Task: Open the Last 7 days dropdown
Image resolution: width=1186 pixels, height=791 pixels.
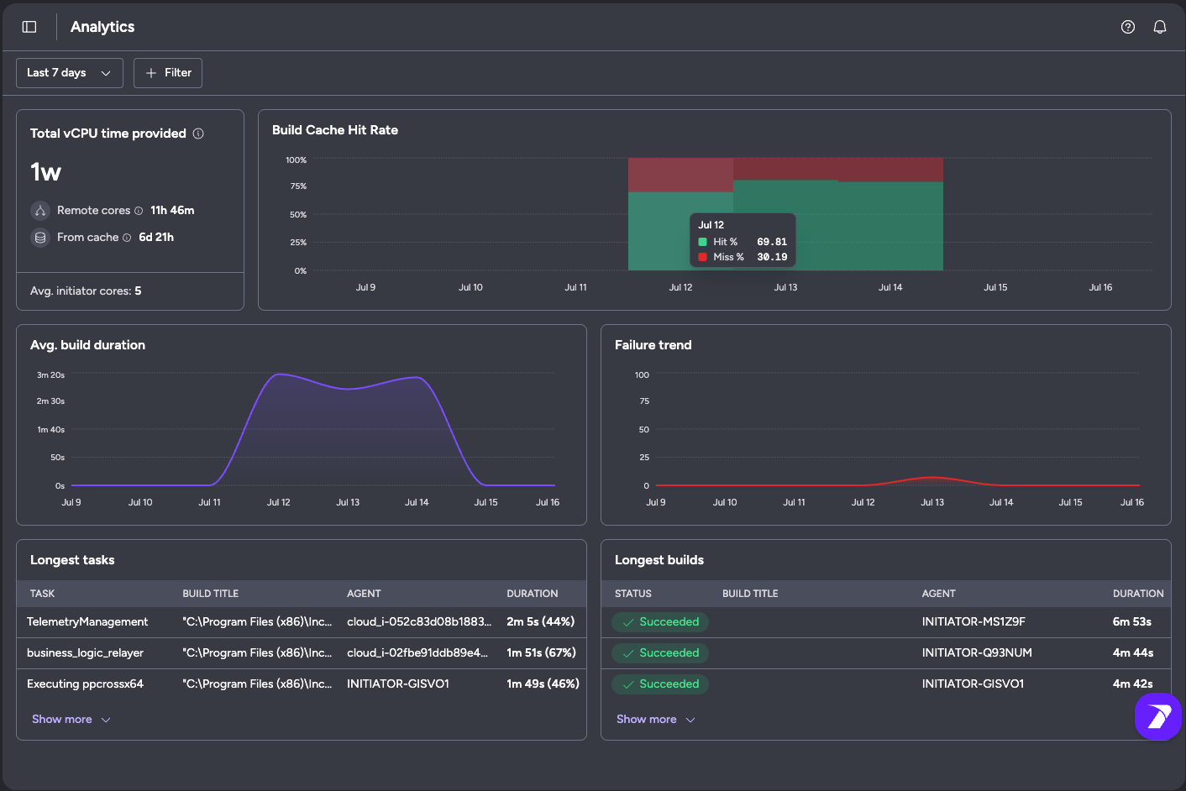Action: coord(70,73)
